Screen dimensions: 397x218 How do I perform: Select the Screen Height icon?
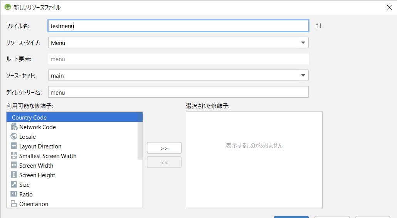14,175
